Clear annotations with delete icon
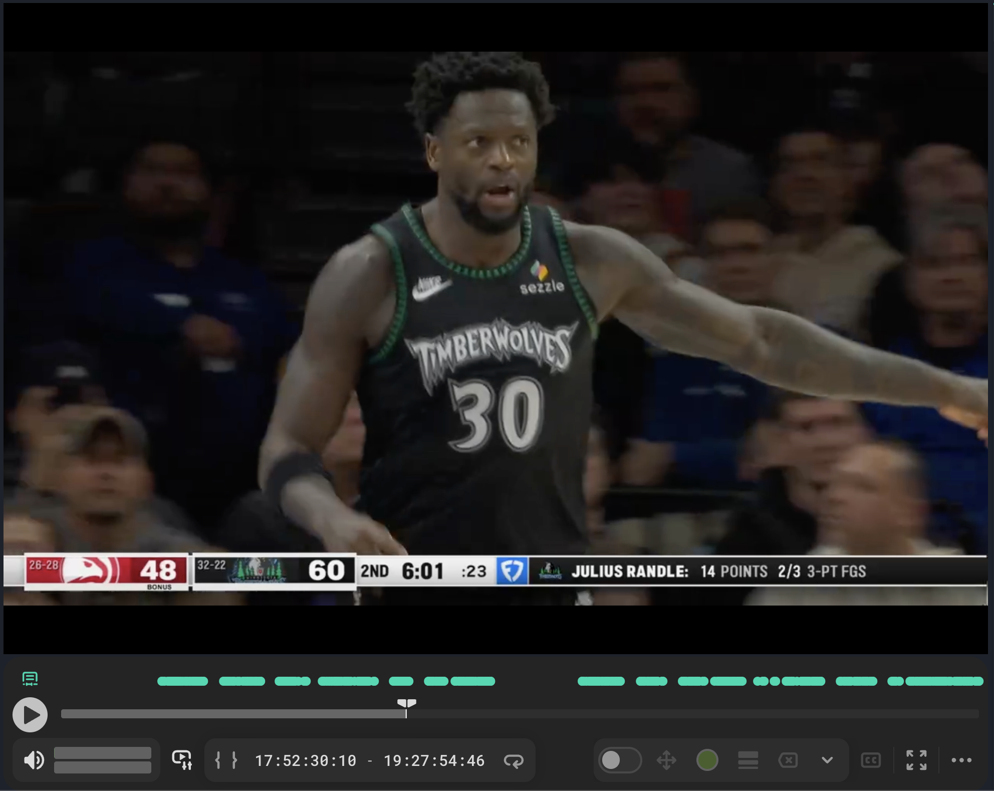Viewport: 994px width, 791px height. point(788,760)
